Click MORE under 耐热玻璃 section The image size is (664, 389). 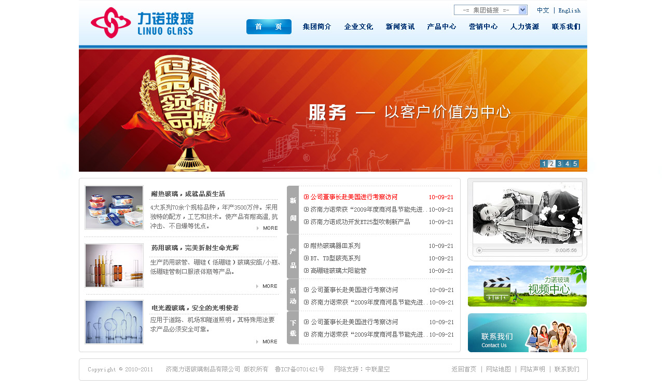click(x=268, y=228)
